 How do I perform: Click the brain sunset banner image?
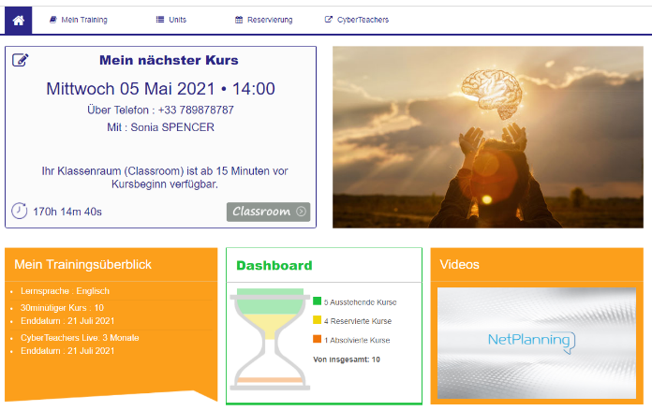(x=488, y=137)
